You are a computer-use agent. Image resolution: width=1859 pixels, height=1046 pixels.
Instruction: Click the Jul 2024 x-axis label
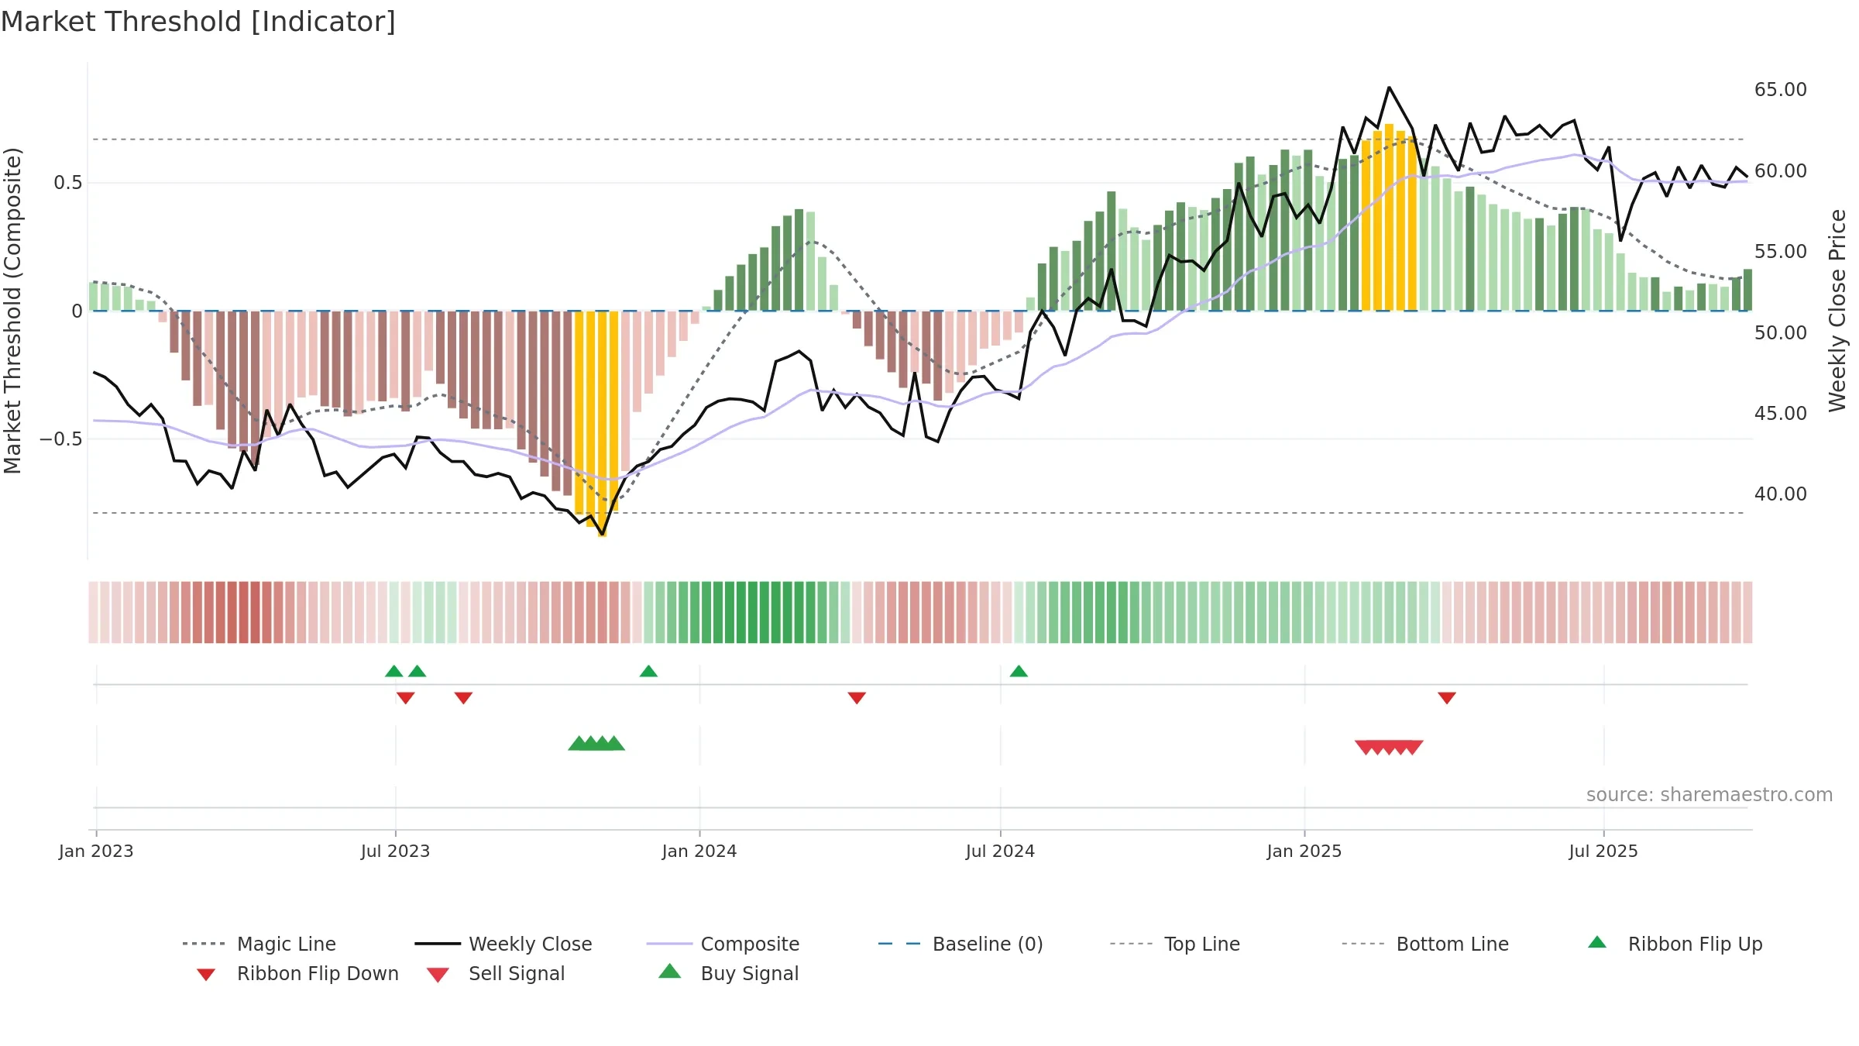(x=1000, y=852)
